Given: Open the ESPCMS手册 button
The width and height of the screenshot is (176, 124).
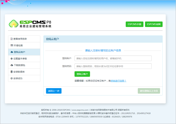Looking at the screenshot, I should pyautogui.click(x=134, y=24).
